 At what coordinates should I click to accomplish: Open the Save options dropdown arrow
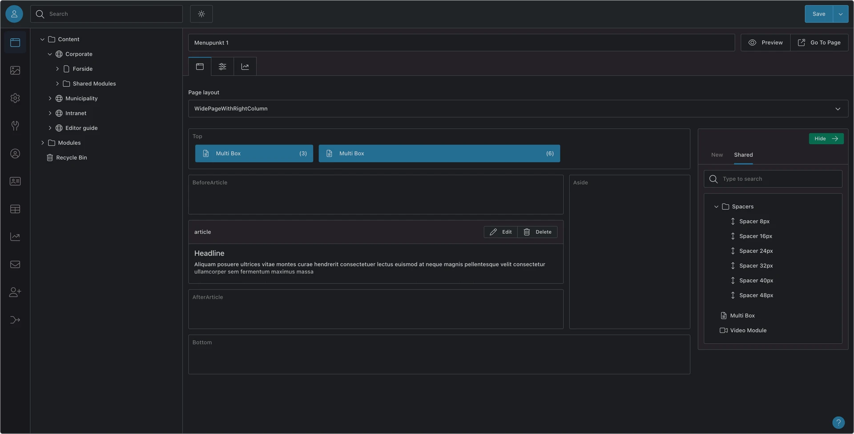coord(840,14)
